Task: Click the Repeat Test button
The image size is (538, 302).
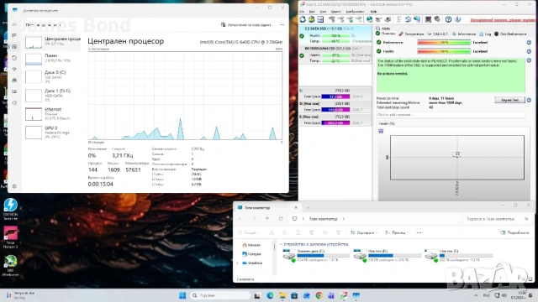Action: pyautogui.click(x=510, y=100)
